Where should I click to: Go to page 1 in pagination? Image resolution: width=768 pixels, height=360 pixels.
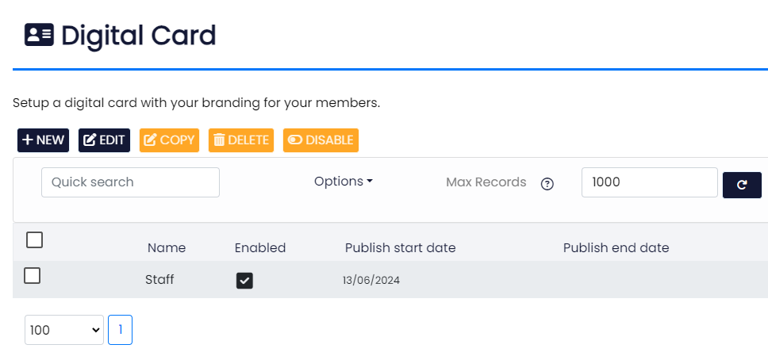pyautogui.click(x=120, y=330)
